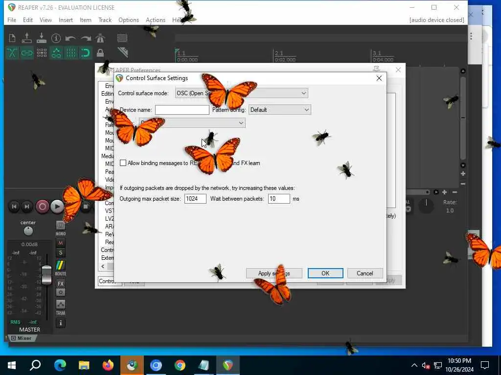501x375 pixels.
Task: Click the Go to end transport button
Action: (27, 207)
